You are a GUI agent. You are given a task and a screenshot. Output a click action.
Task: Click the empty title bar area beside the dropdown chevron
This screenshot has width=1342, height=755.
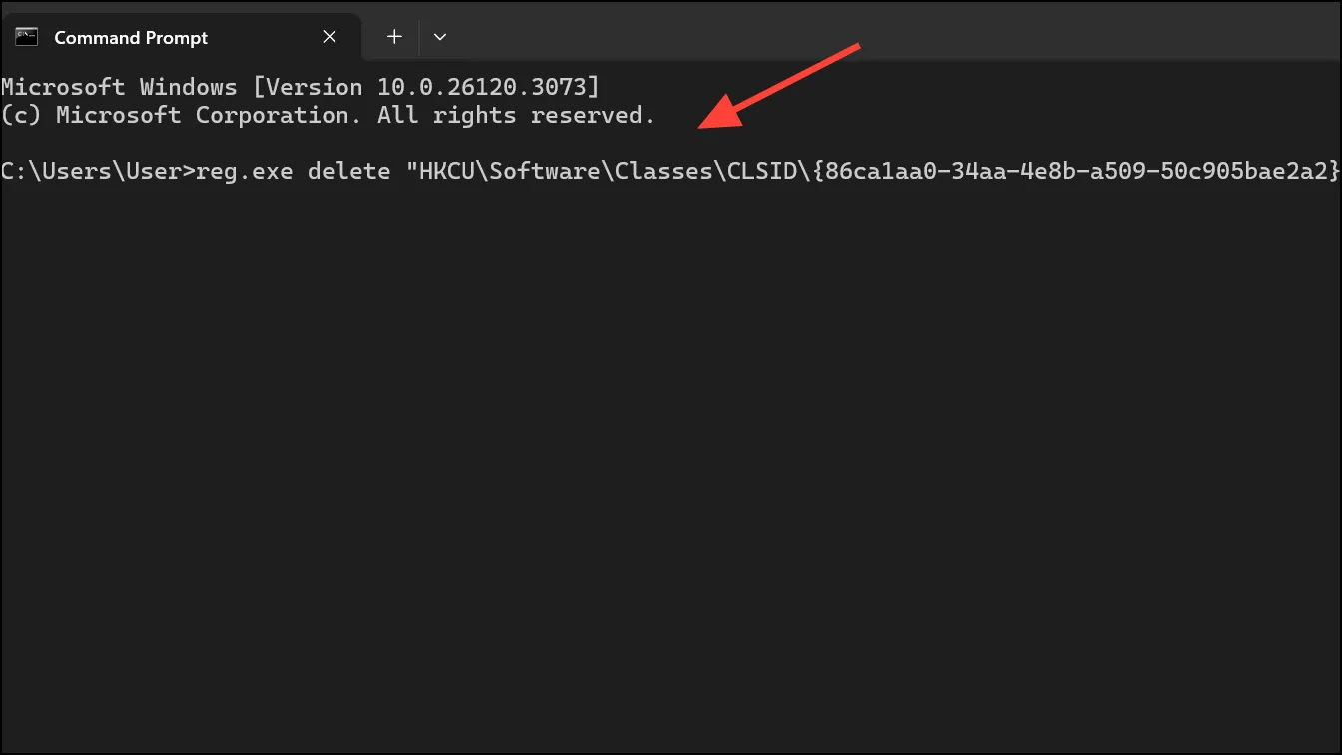click(x=899, y=37)
